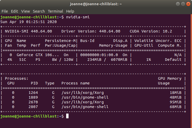The image size is (192, 128).
Task: Click the memory usage '48MiB'
Action: click(176, 97)
